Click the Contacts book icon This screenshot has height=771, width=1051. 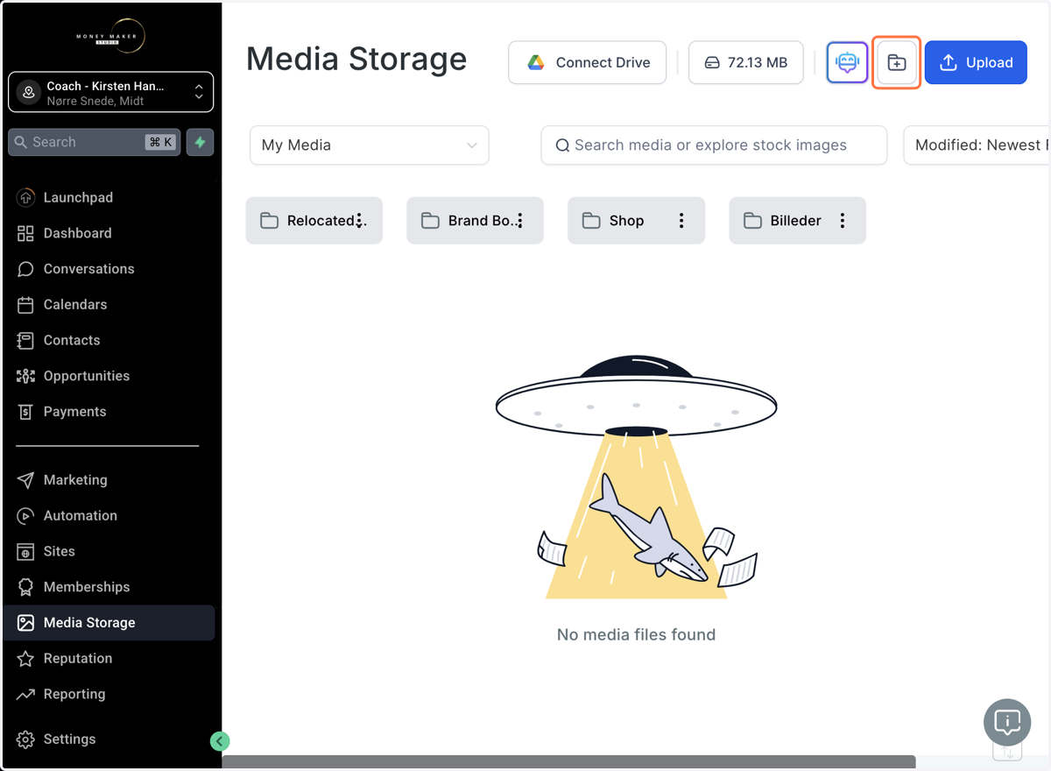point(25,340)
